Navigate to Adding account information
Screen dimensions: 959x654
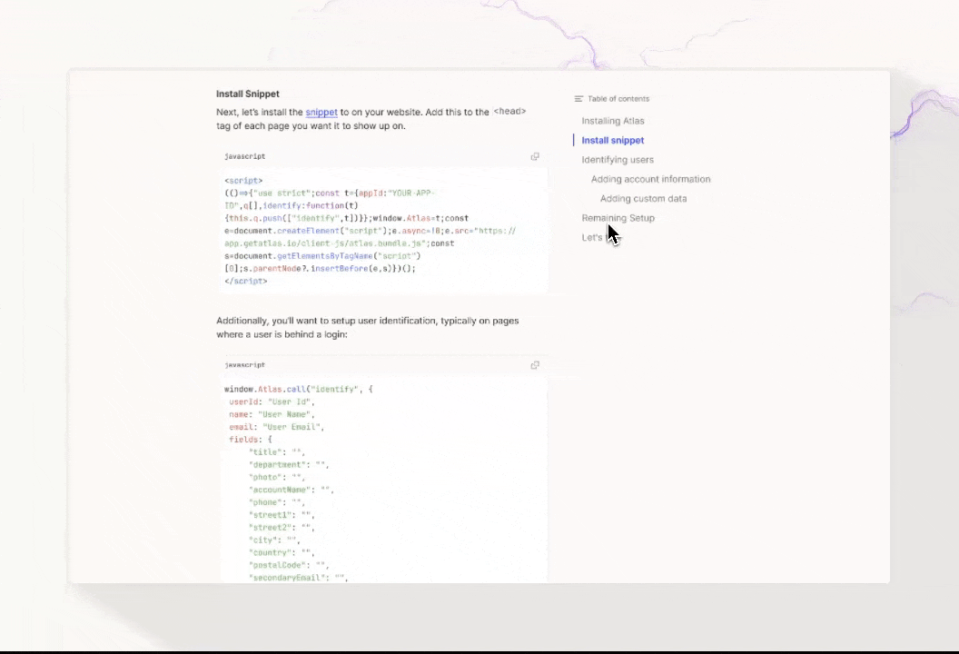[x=650, y=180]
